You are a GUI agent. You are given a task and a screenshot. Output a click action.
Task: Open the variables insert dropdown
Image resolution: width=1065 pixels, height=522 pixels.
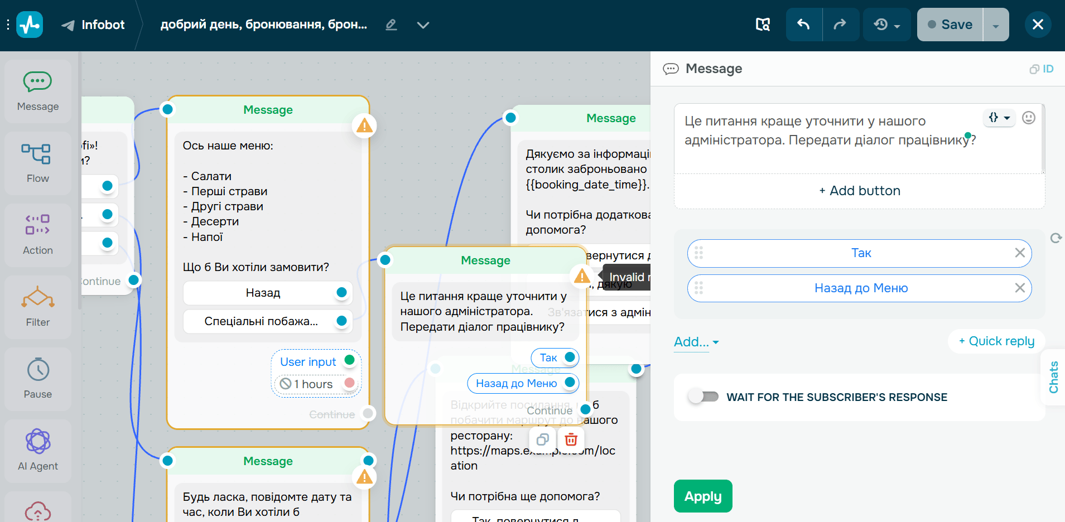(999, 118)
